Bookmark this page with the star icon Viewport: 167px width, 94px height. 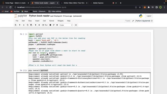tap(140, 7)
